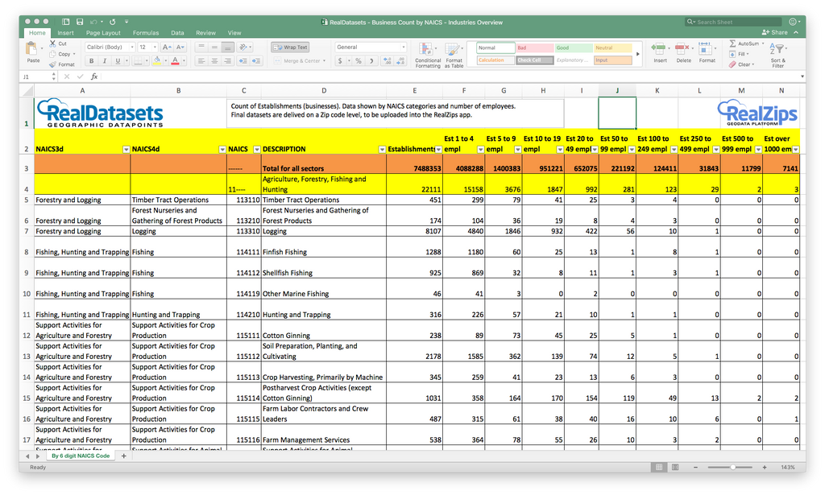
Task: Click decrease indent icon
Action: [243, 61]
